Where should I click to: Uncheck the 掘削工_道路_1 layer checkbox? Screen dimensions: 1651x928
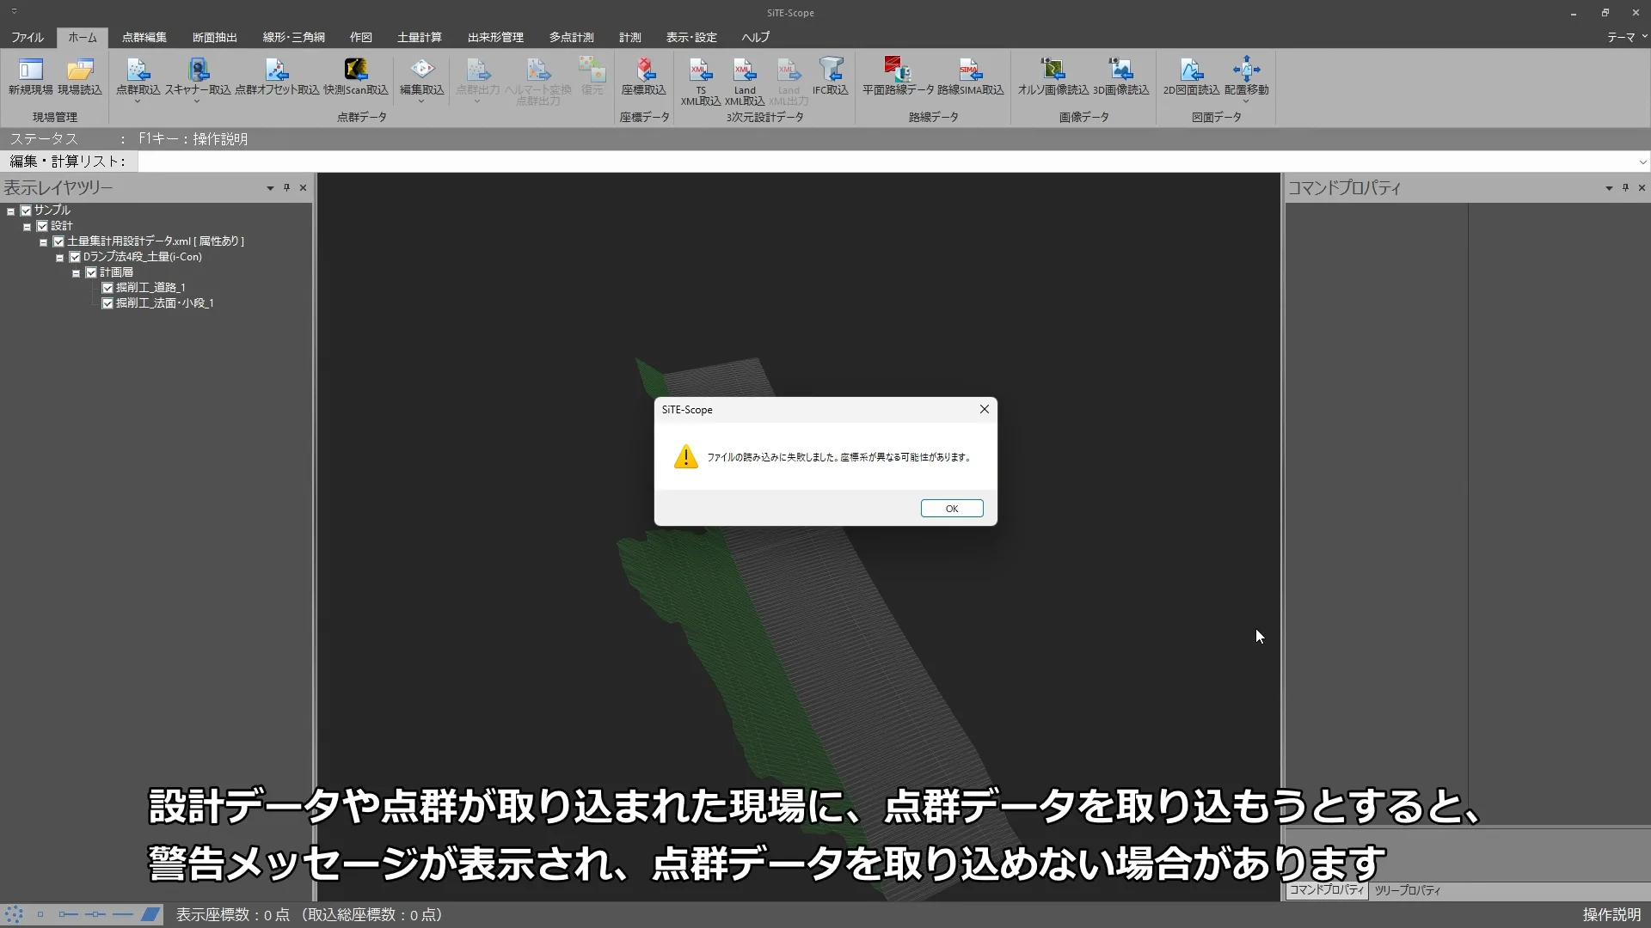(x=107, y=288)
